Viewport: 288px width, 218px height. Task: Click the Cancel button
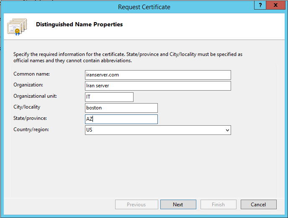pos(258,205)
